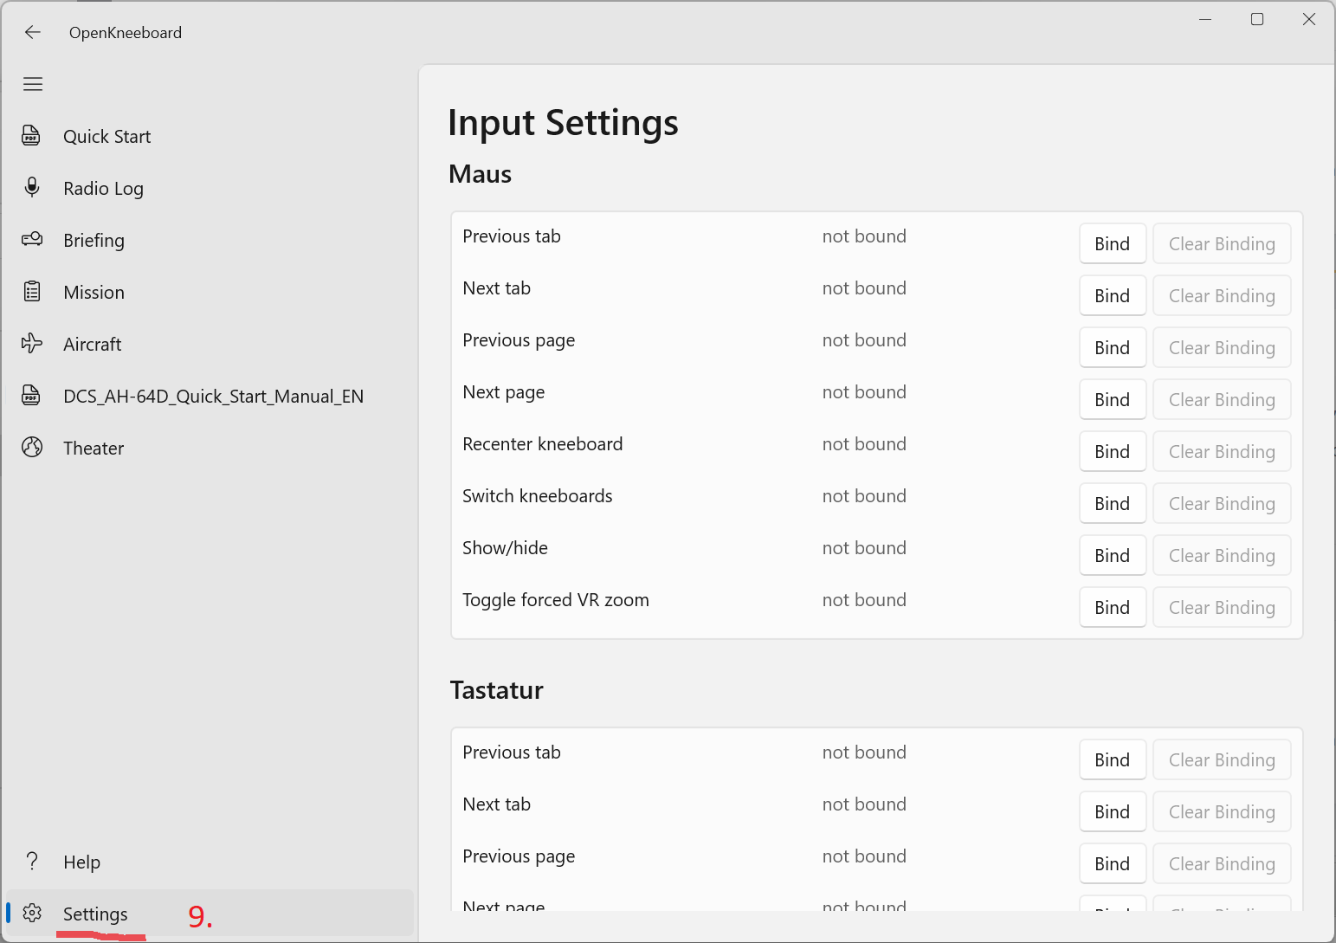Clear Binding for Maus Show/hide

(x=1222, y=555)
